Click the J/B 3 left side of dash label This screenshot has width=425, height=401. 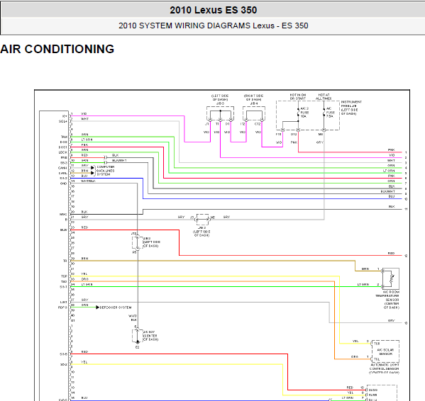click(x=220, y=99)
